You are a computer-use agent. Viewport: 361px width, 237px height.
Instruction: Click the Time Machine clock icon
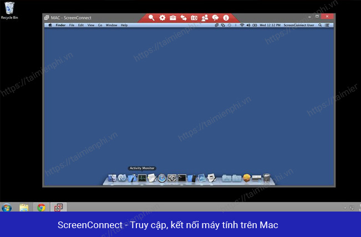tap(230, 25)
